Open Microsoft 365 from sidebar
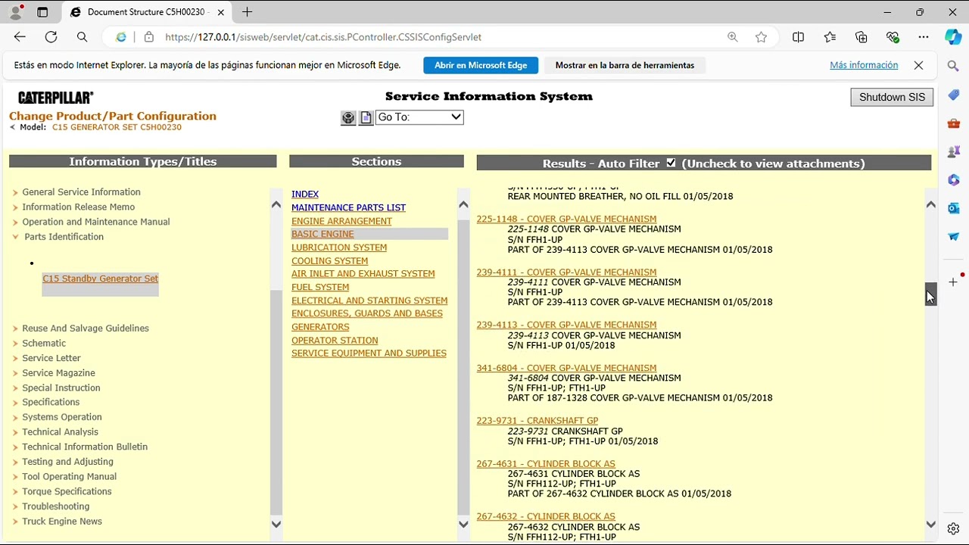 click(x=953, y=180)
